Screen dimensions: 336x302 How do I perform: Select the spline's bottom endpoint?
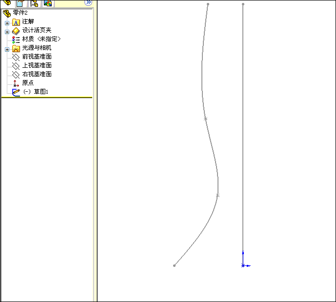(x=174, y=265)
